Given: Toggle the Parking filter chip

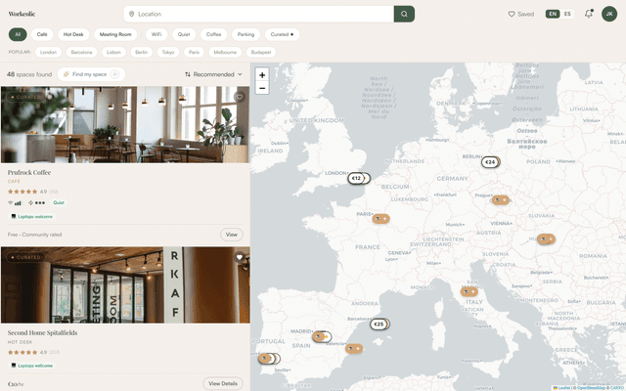Looking at the screenshot, I should (x=246, y=34).
